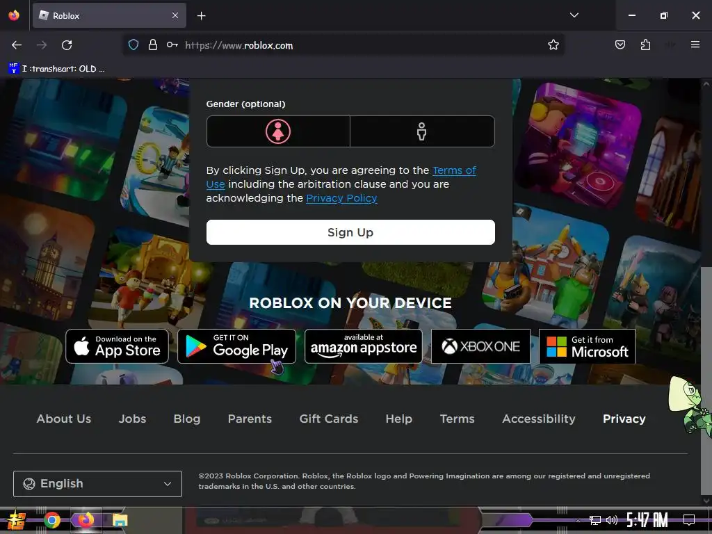Viewport: 712px width, 534px height.
Task: Select the female gender icon
Action: (278, 131)
